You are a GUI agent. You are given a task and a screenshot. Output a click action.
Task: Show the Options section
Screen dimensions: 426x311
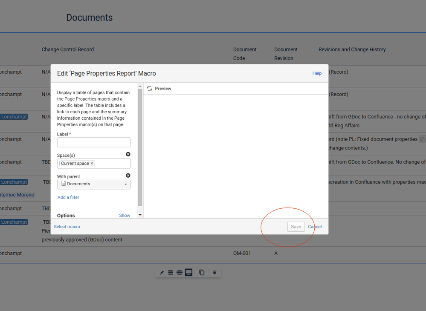(125, 216)
